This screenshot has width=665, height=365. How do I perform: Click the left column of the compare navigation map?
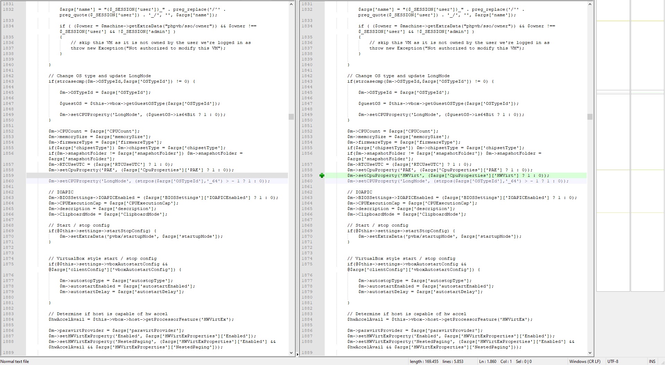coord(613,146)
